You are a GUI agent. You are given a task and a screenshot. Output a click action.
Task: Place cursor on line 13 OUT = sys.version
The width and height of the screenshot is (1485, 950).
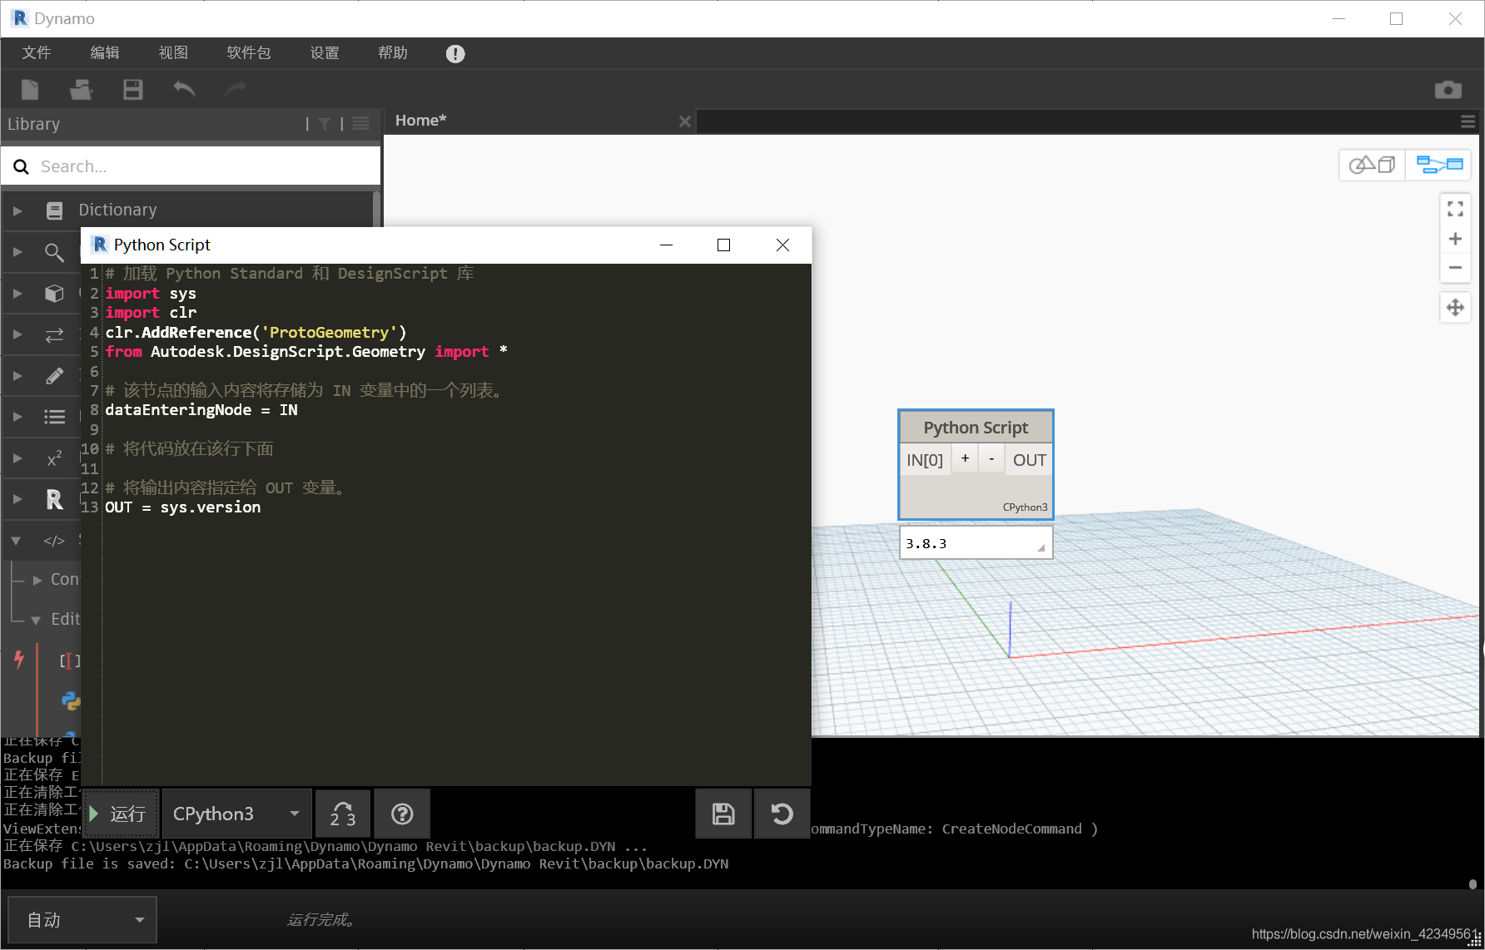pos(182,507)
